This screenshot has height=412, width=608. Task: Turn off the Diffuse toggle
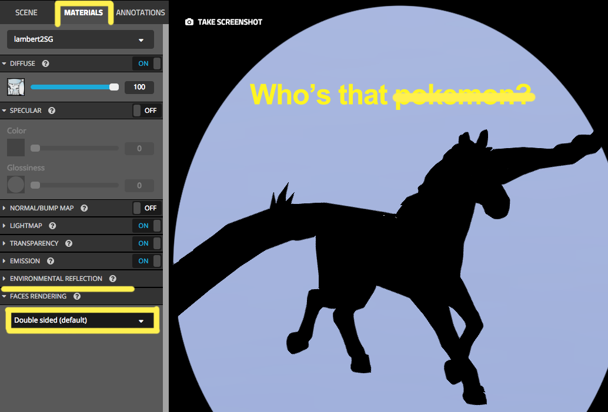pos(146,63)
